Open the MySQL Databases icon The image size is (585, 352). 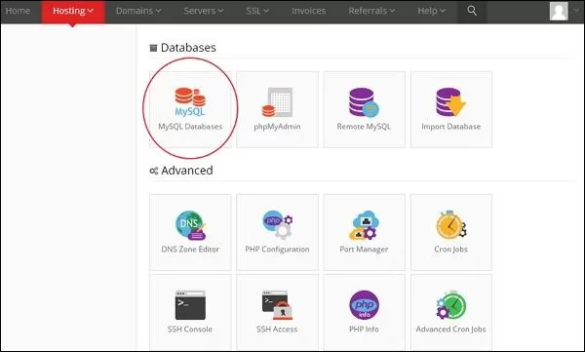coord(190,102)
